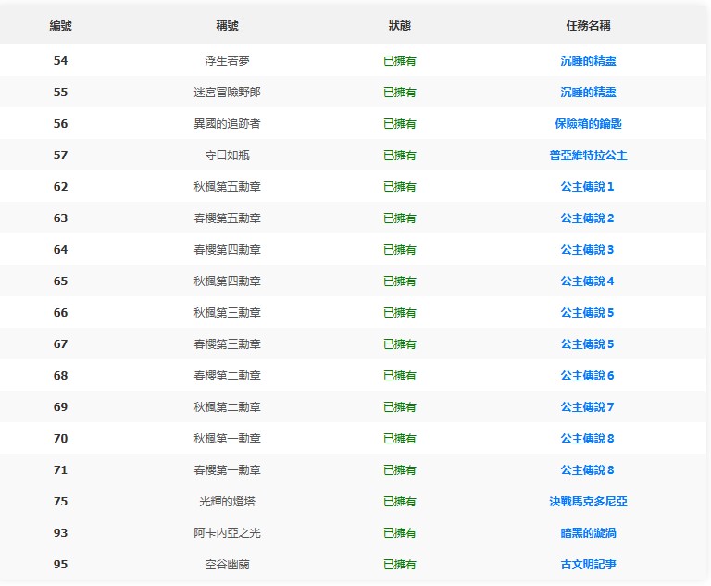This screenshot has height=586, width=711.
Task: Select the title 阿卡內亞之光
Action: 227,533
